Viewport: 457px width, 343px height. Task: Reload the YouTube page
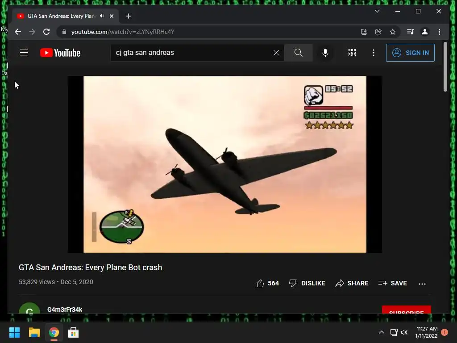pyautogui.click(x=46, y=32)
